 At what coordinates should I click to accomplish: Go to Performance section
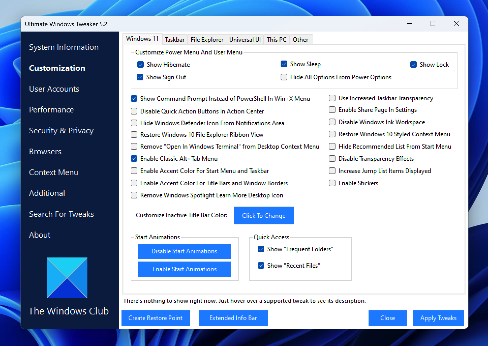tap(51, 110)
